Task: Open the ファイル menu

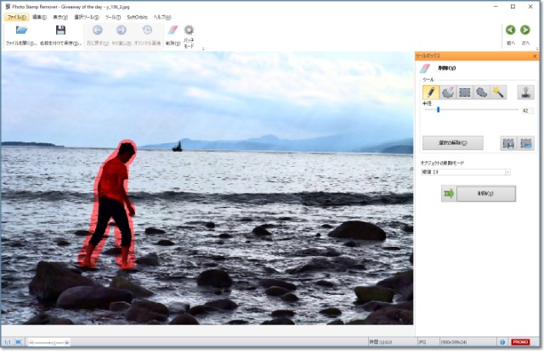Action: [x=16, y=17]
